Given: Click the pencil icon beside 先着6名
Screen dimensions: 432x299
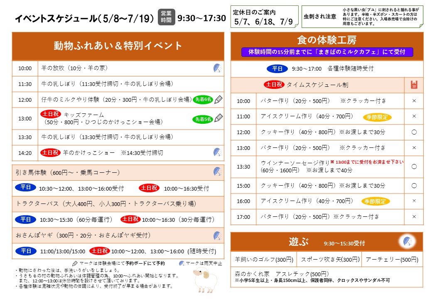Looking at the screenshot, I should (218, 99).
